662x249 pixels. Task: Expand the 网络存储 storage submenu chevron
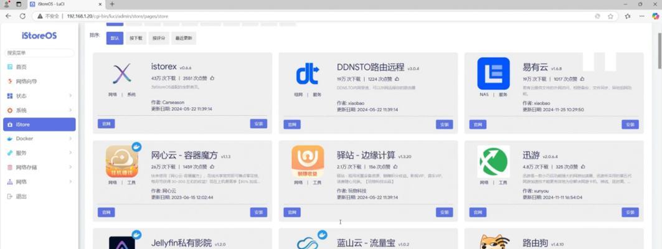coord(70,167)
